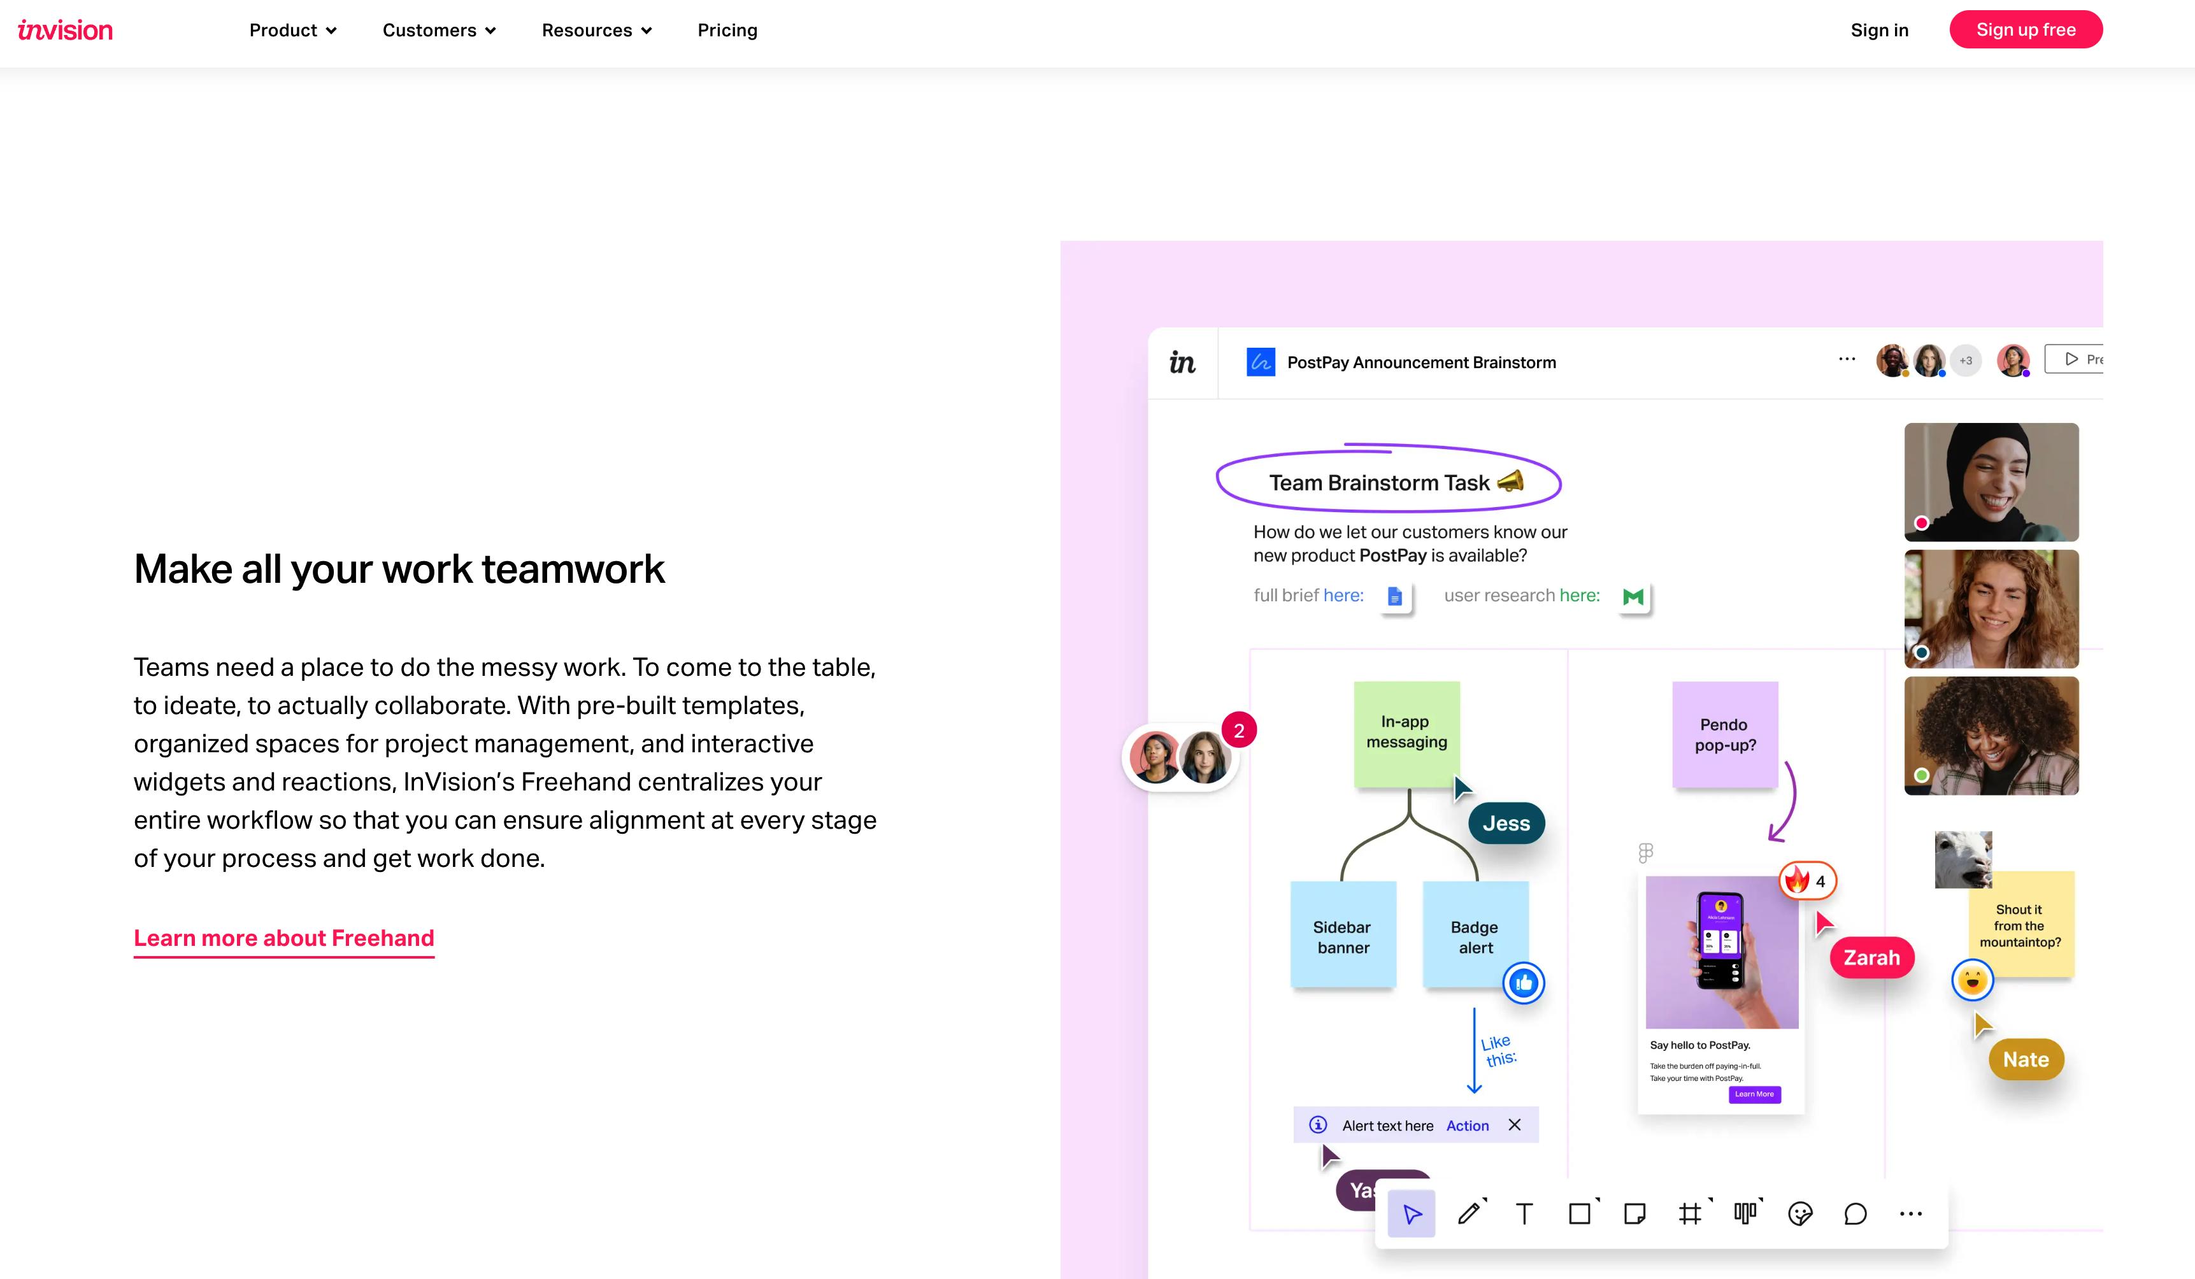This screenshot has height=1279, width=2195.
Task: Select the sticky note tool
Action: point(1635,1213)
